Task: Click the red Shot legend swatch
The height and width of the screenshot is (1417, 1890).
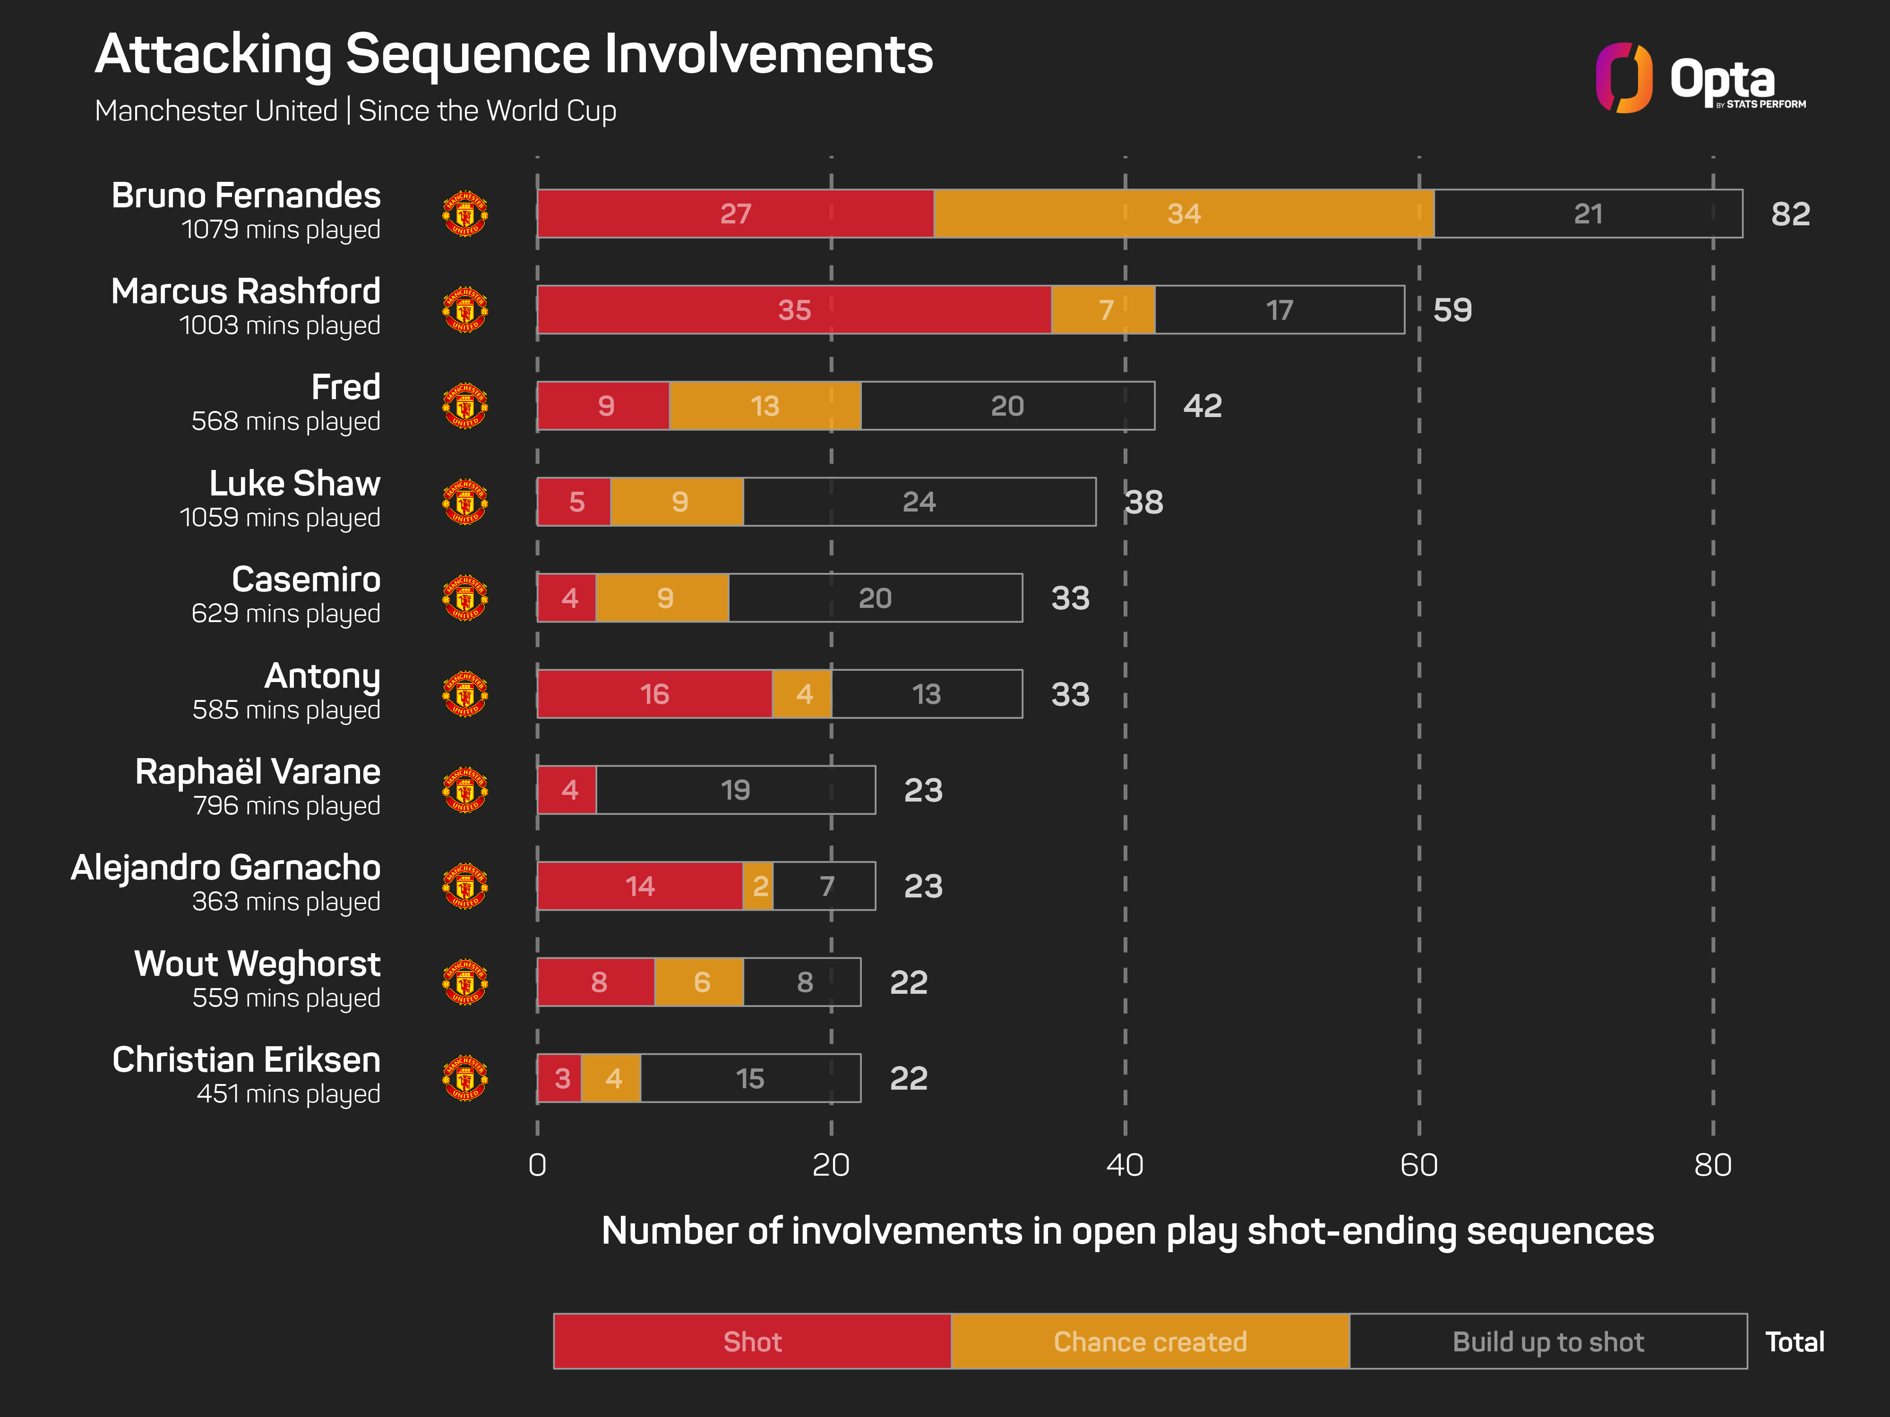Action: pyautogui.click(x=752, y=1341)
